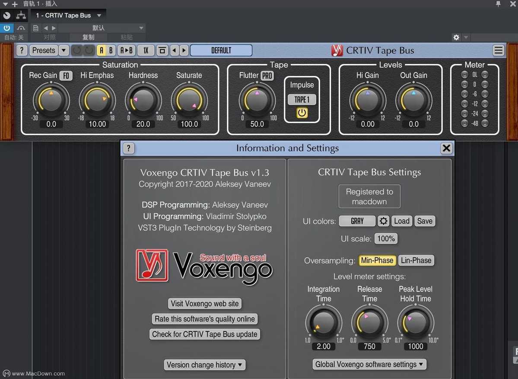Click the host preset document icon
The image size is (518, 379).
(36, 28)
